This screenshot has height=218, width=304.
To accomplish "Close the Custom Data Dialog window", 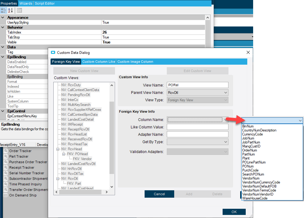I will coord(248,52).
